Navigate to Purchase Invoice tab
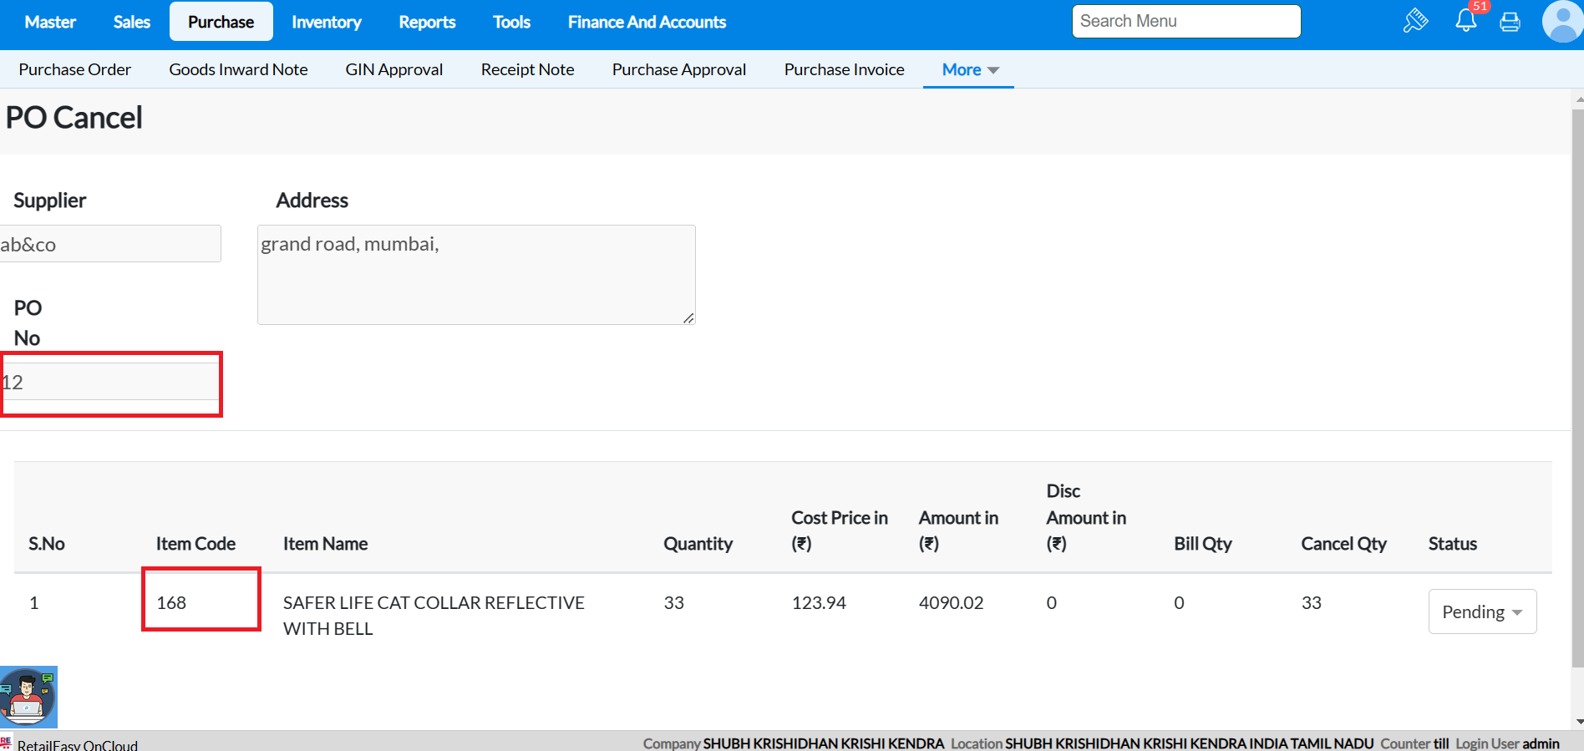 (x=844, y=70)
